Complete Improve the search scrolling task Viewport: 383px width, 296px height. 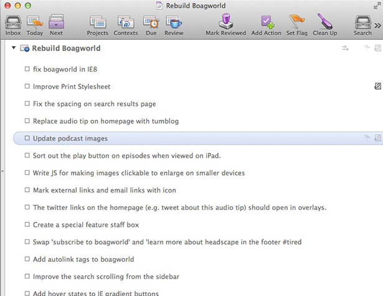pyautogui.click(x=27, y=277)
